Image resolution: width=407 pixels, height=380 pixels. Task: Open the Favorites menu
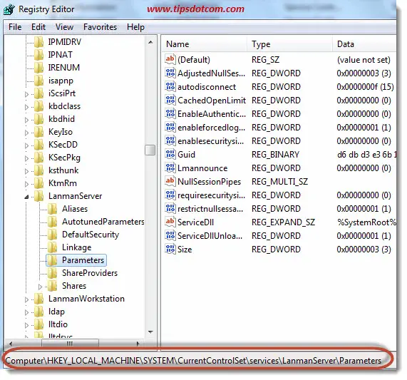[x=100, y=27]
